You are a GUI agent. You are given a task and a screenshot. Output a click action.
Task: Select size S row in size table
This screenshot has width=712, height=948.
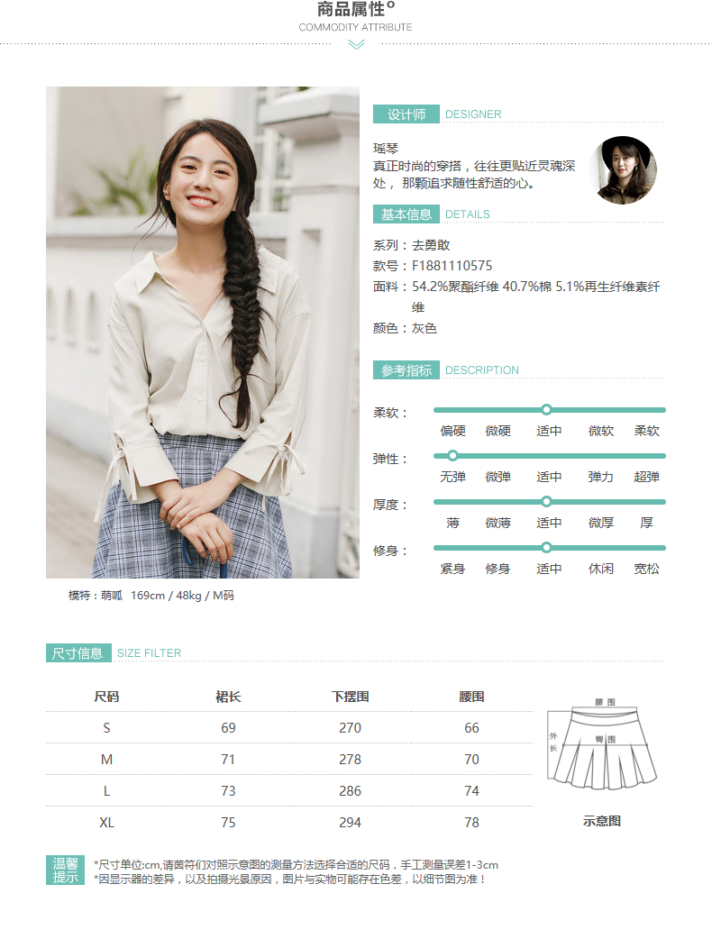pos(289,728)
